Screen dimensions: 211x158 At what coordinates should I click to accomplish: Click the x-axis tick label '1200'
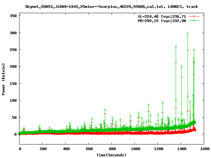[159, 149]
